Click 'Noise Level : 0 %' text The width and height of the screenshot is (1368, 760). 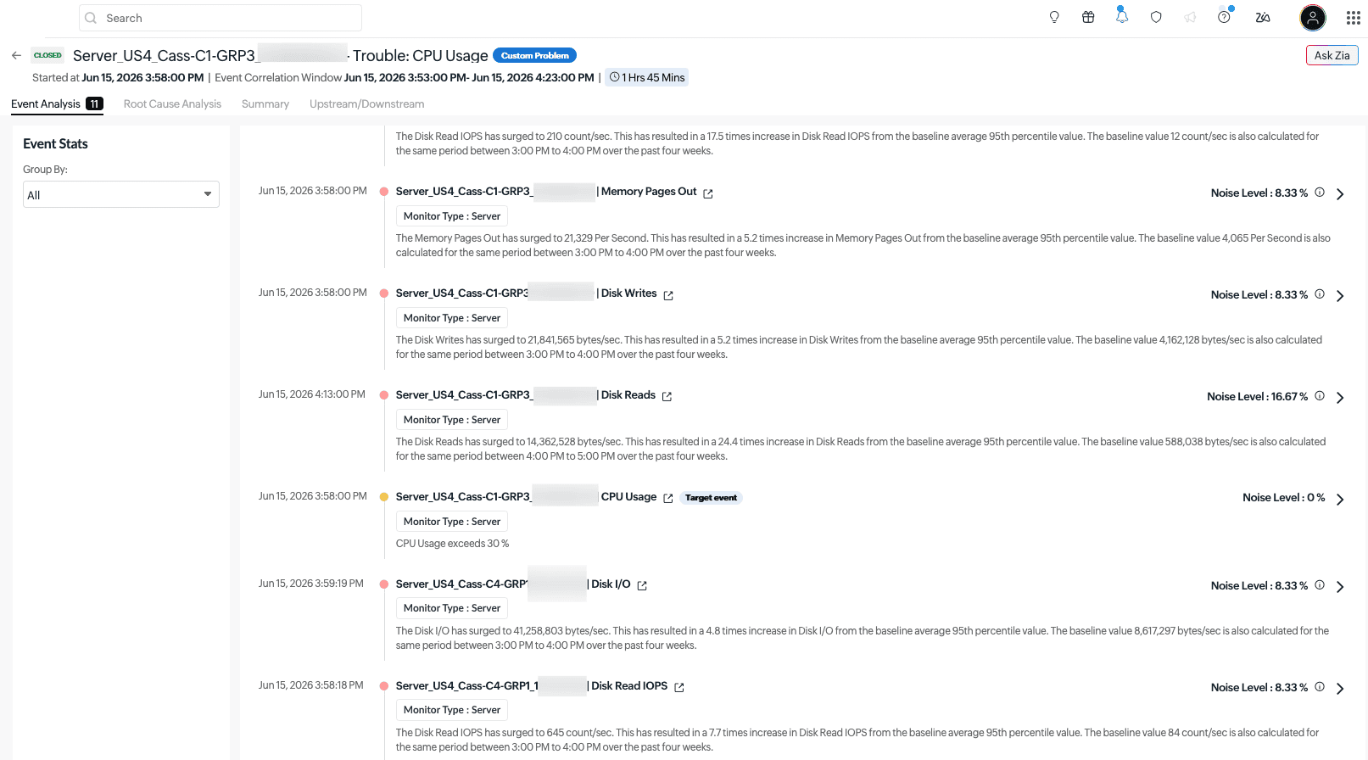click(1283, 498)
